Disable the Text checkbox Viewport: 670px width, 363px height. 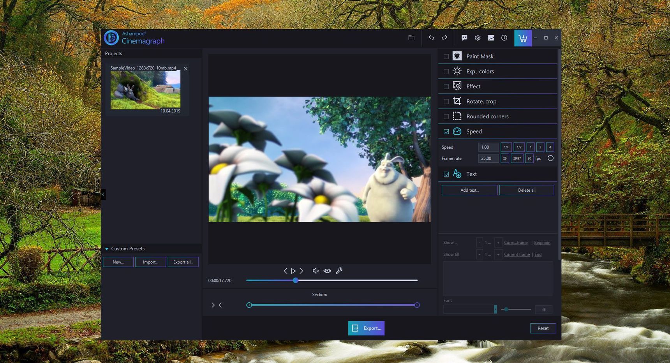pos(446,174)
